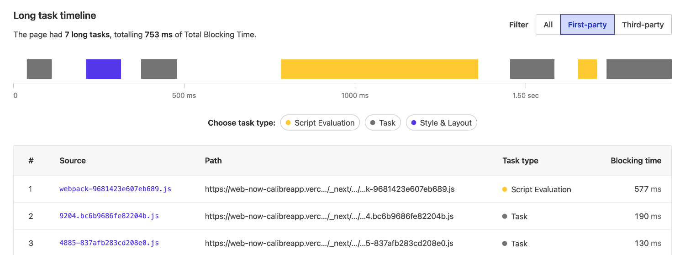Click the first gray task bar in timeline
Viewport: 685px width, 255px height.
point(39,69)
